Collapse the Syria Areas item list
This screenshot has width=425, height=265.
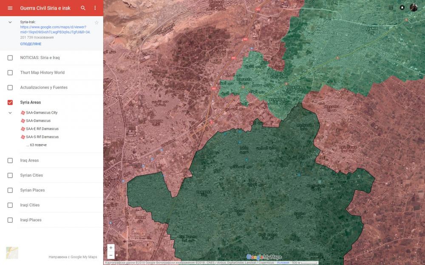click(10, 113)
